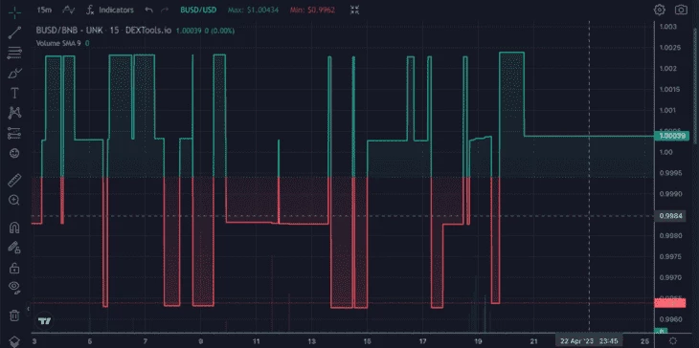699x348 pixels.
Task: Open chart settings gear at top right
Action: point(660,10)
